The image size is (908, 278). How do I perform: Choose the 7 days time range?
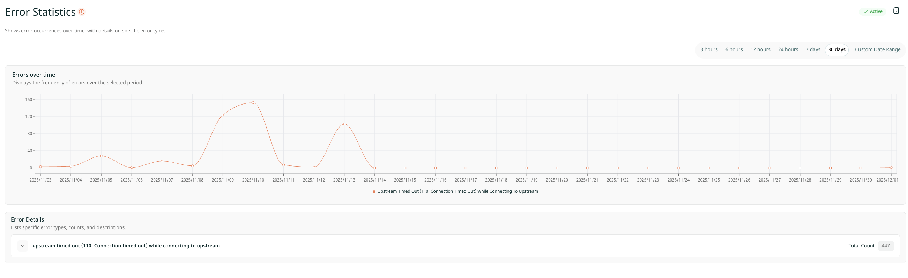pyautogui.click(x=812, y=49)
